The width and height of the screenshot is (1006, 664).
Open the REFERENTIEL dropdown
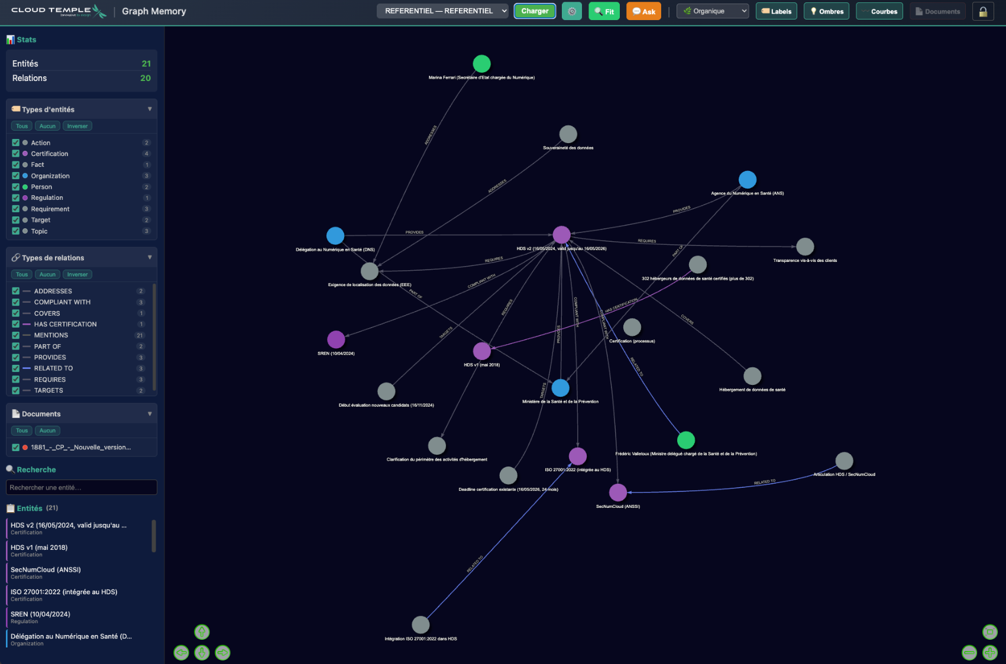pyautogui.click(x=442, y=11)
